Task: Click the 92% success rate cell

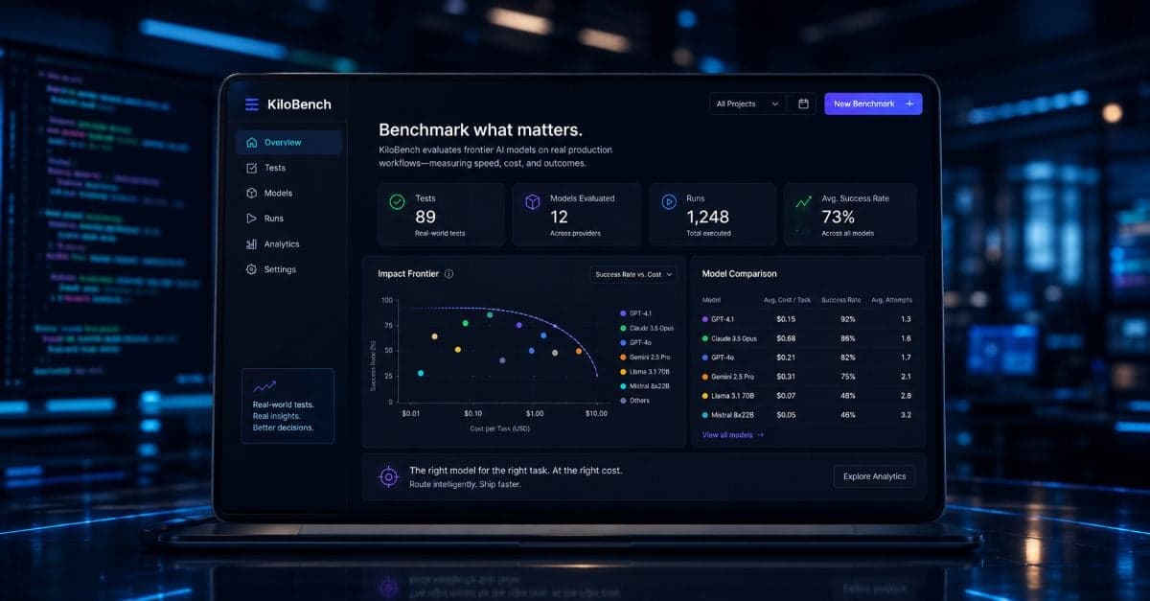Action: pyautogui.click(x=848, y=319)
